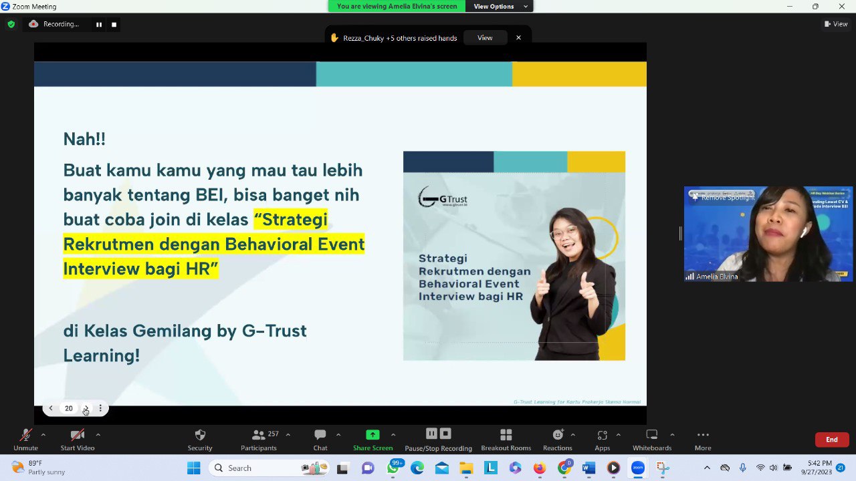This screenshot has width=856, height=481.
Task: Click the Start Video camera icon
Action: point(78,435)
